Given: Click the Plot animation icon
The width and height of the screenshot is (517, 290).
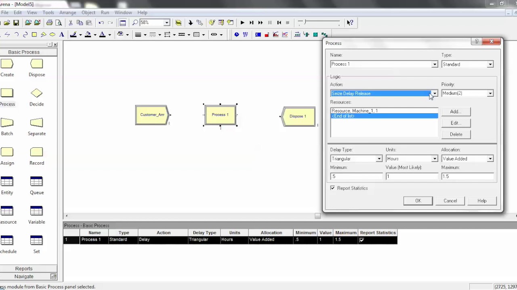Looking at the screenshot, I should click(285, 35).
